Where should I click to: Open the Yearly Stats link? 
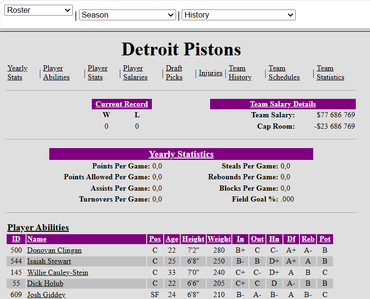tap(17, 73)
